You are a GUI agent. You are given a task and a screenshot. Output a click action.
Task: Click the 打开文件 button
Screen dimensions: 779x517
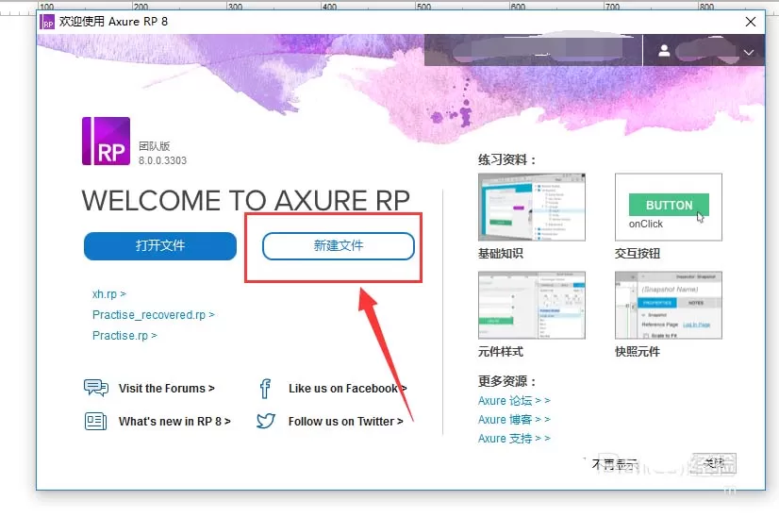coord(160,246)
